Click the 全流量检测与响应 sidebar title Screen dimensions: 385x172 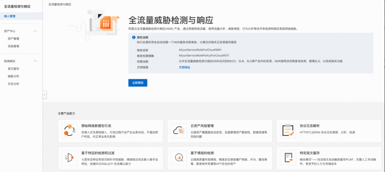pos(17,6)
